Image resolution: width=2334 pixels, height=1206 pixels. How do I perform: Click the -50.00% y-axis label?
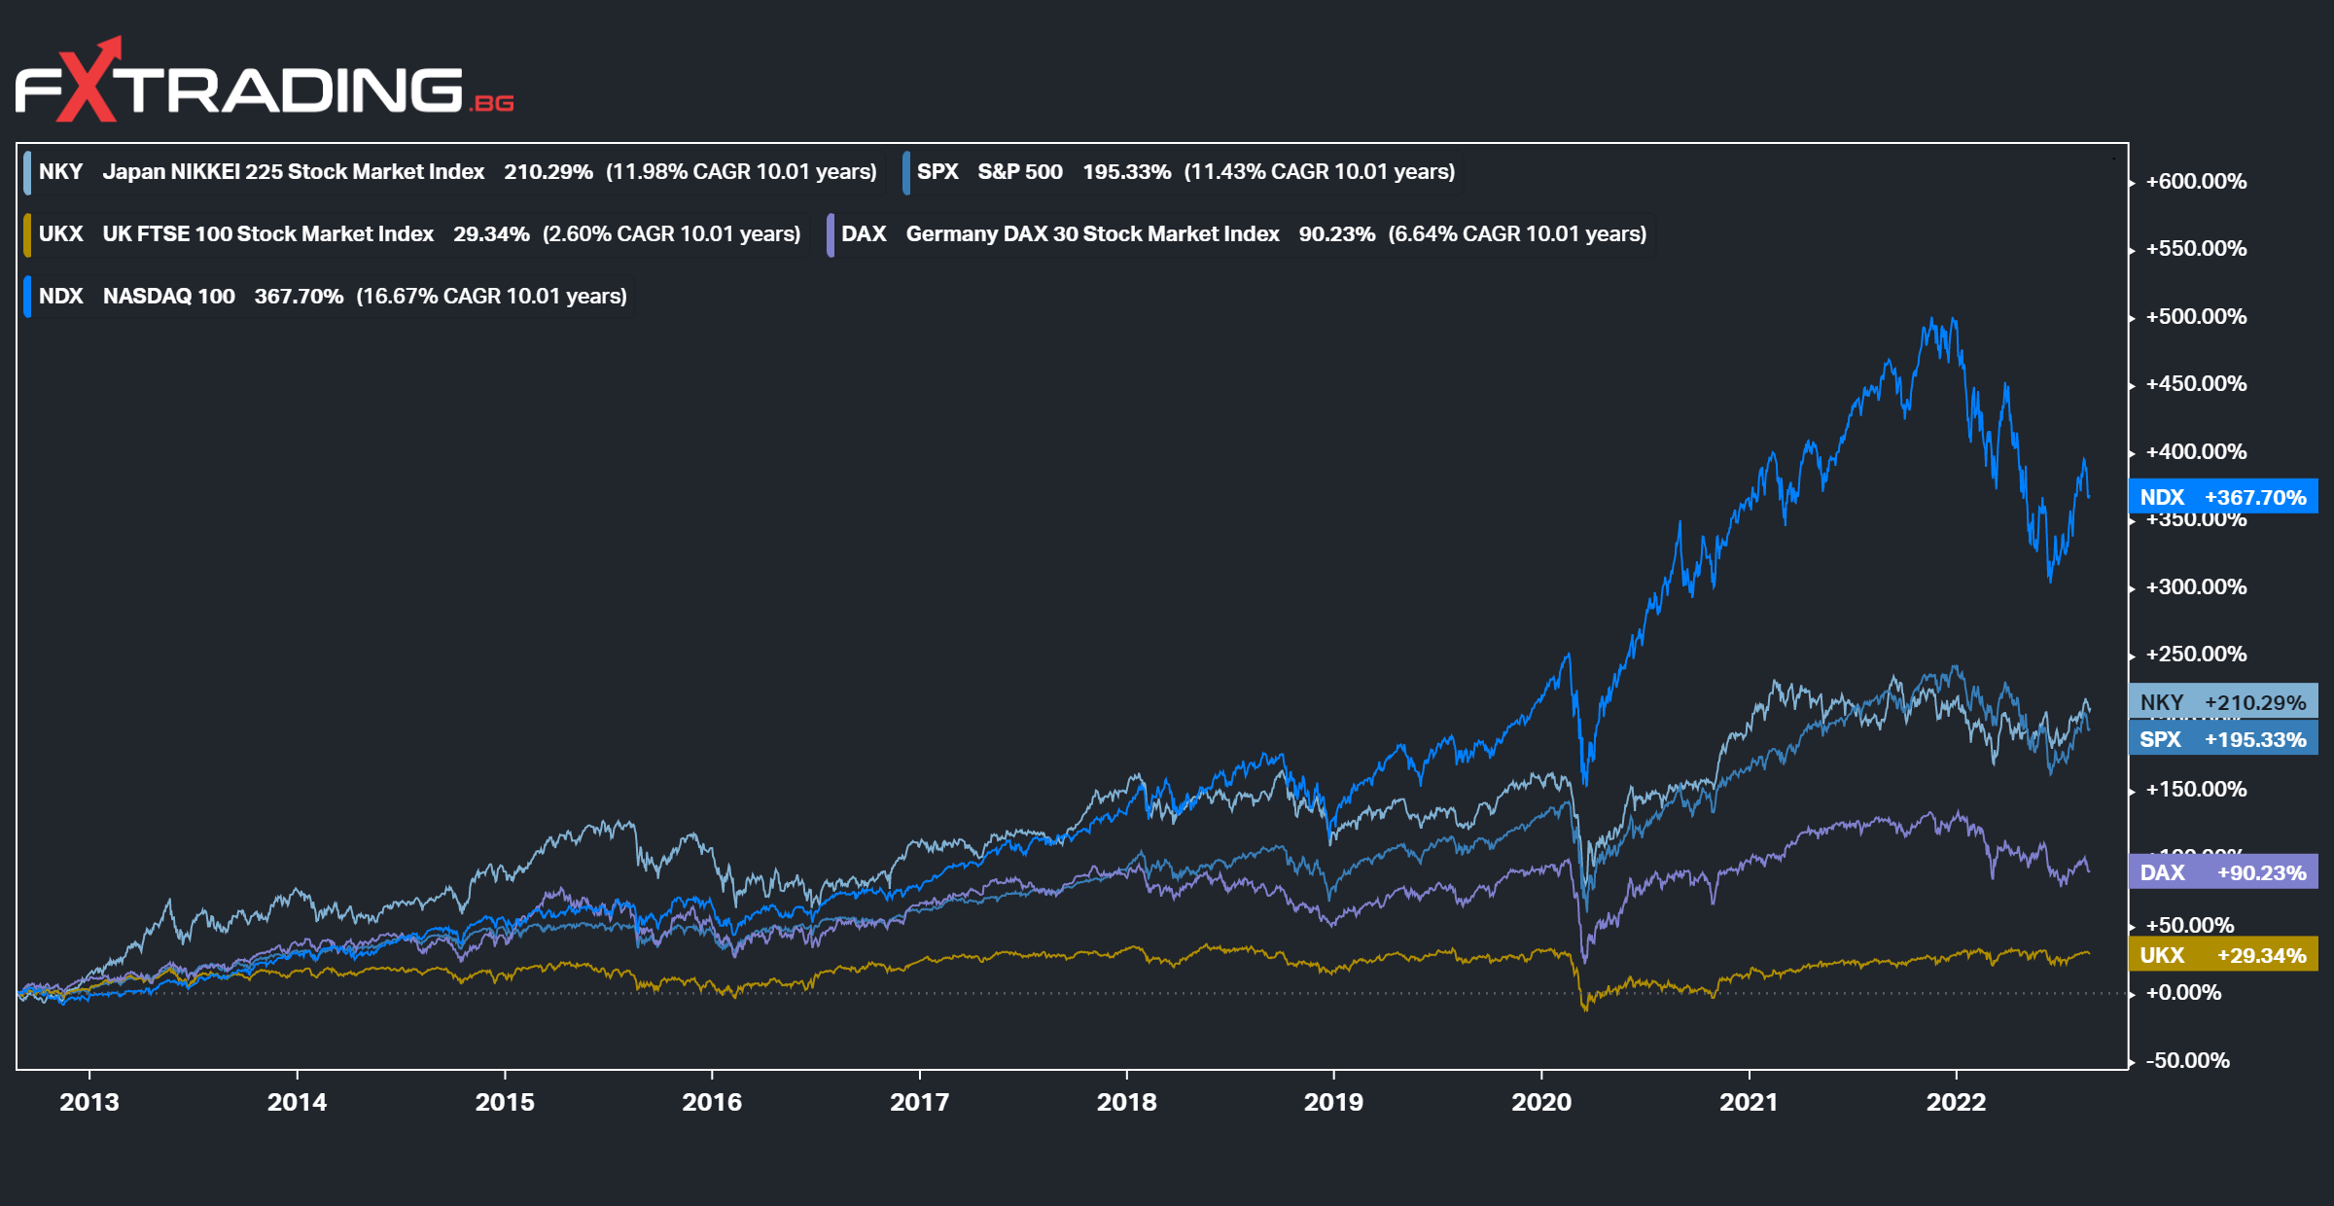point(2188,1061)
